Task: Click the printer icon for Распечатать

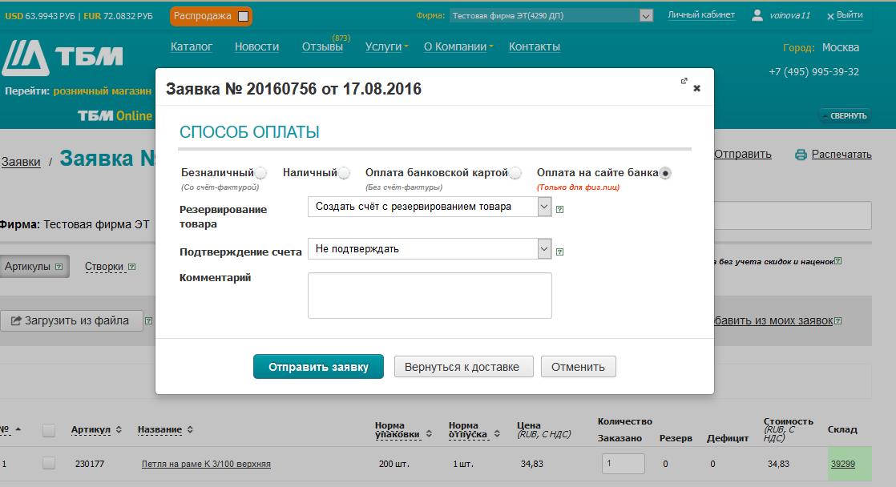Action: pyautogui.click(x=801, y=155)
